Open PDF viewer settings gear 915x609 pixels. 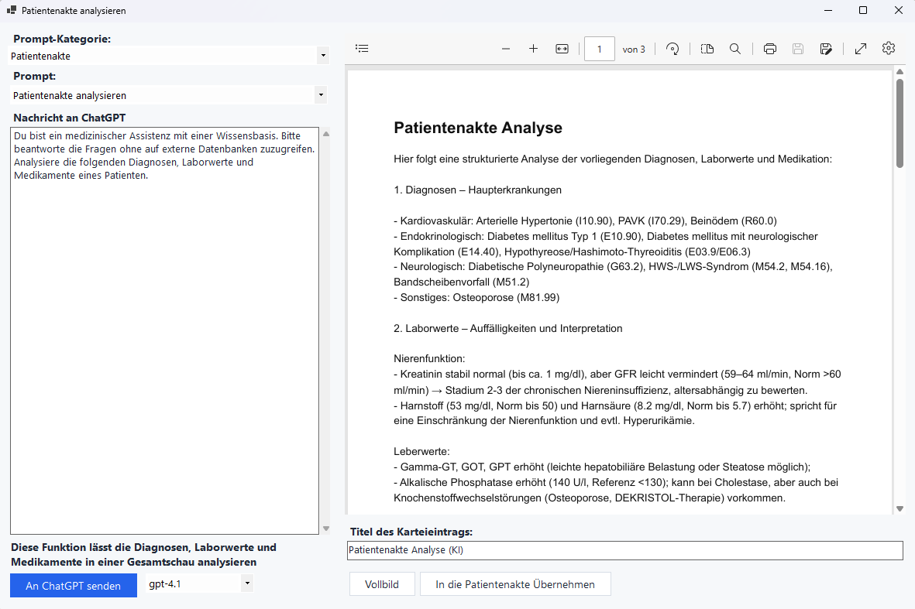pyautogui.click(x=889, y=49)
